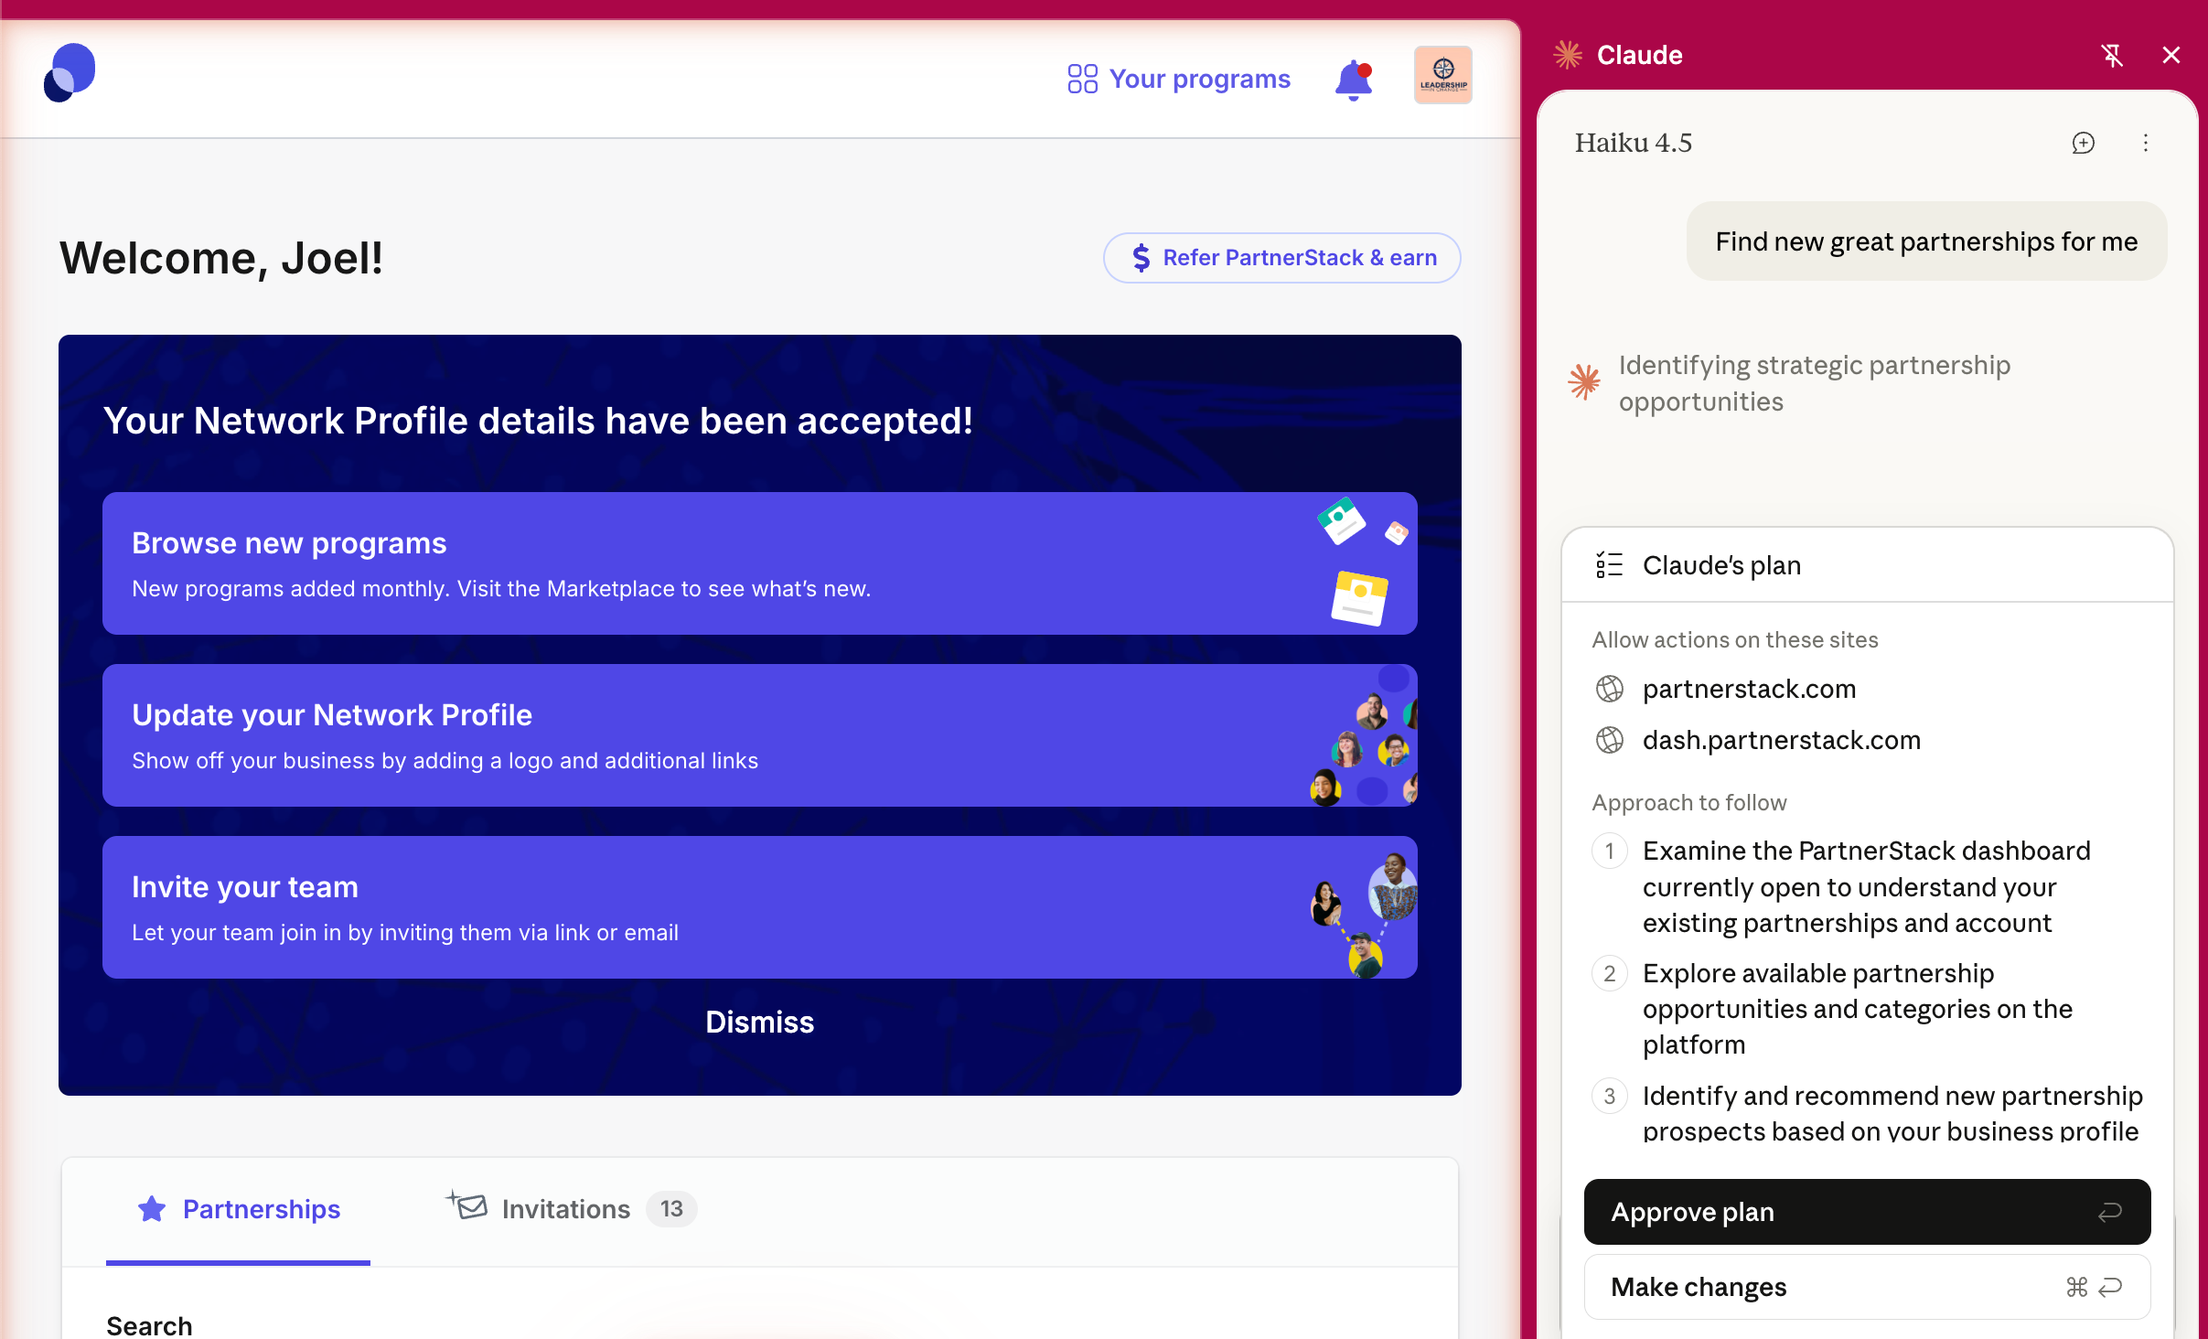
Task: Click the PartnerStack logo icon
Action: pyautogui.click(x=70, y=73)
